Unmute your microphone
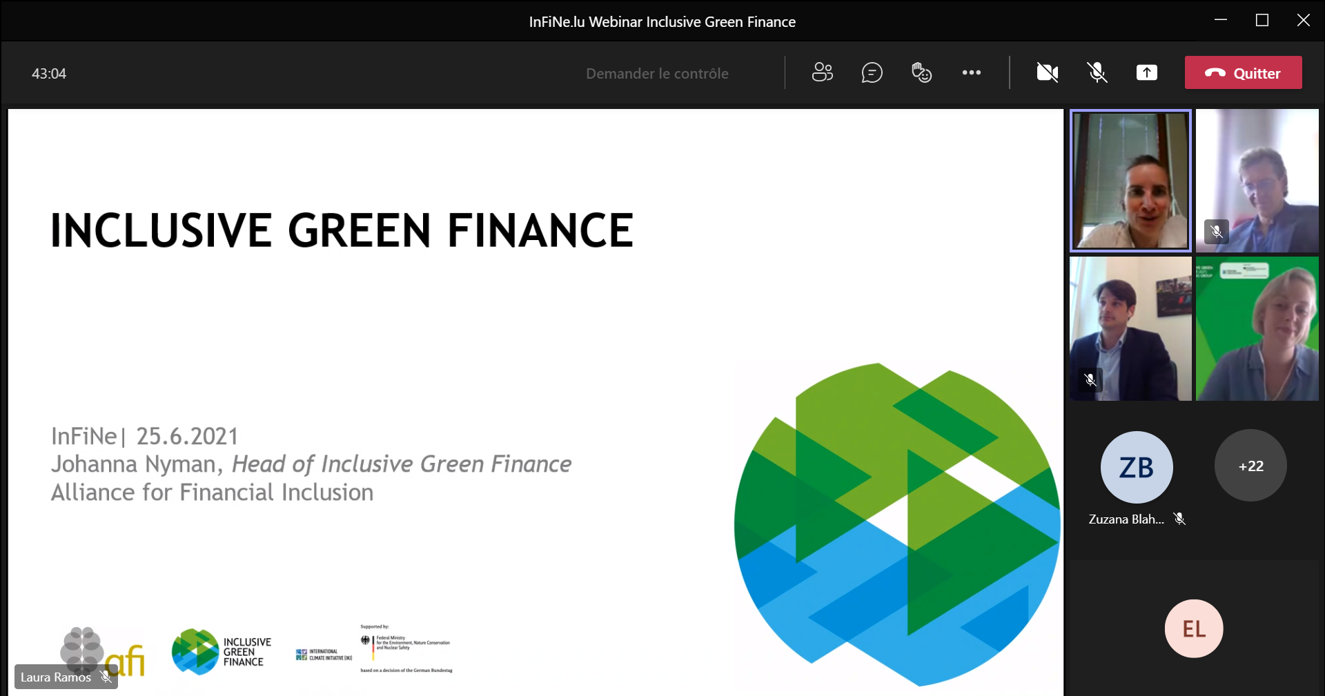Viewport: 1325px width, 696px height. click(x=1097, y=72)
